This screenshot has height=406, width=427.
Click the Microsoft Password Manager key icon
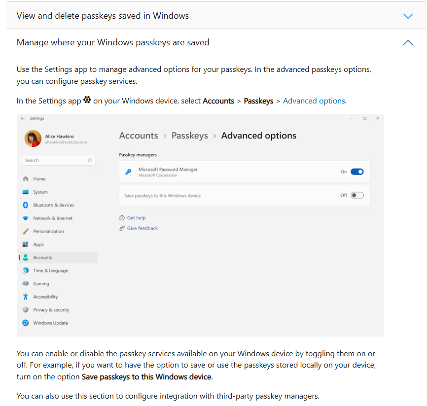(128, 171)
